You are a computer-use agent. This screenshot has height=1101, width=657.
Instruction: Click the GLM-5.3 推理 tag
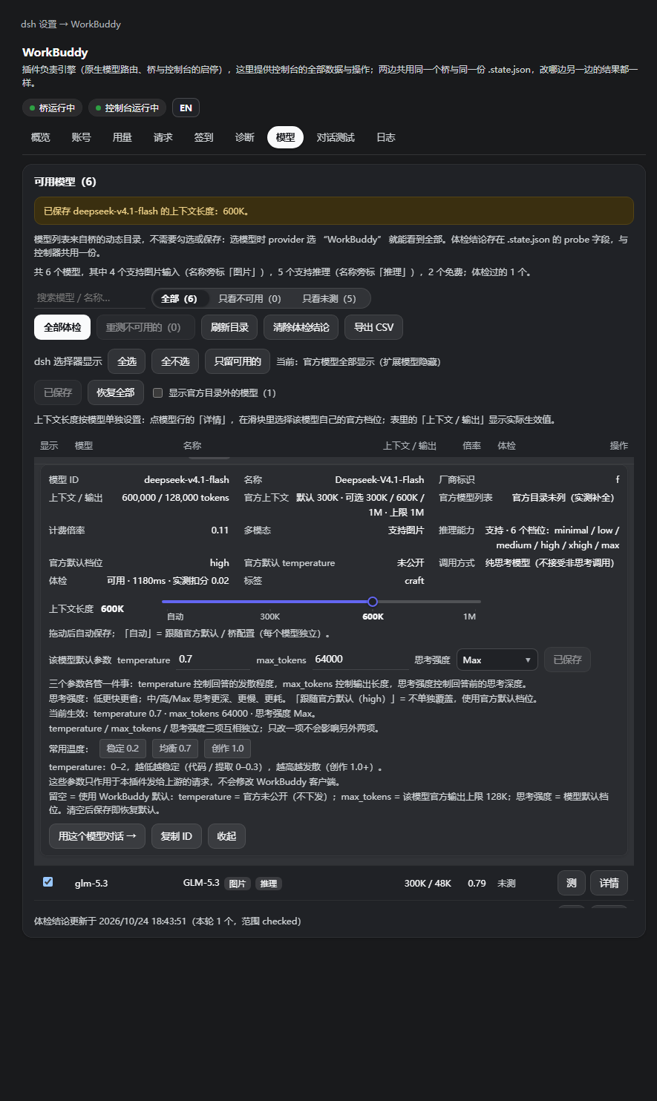[x=269, y=884]
